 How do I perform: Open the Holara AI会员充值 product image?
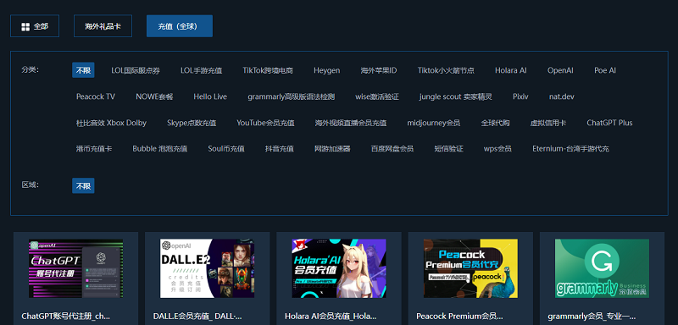339,268
